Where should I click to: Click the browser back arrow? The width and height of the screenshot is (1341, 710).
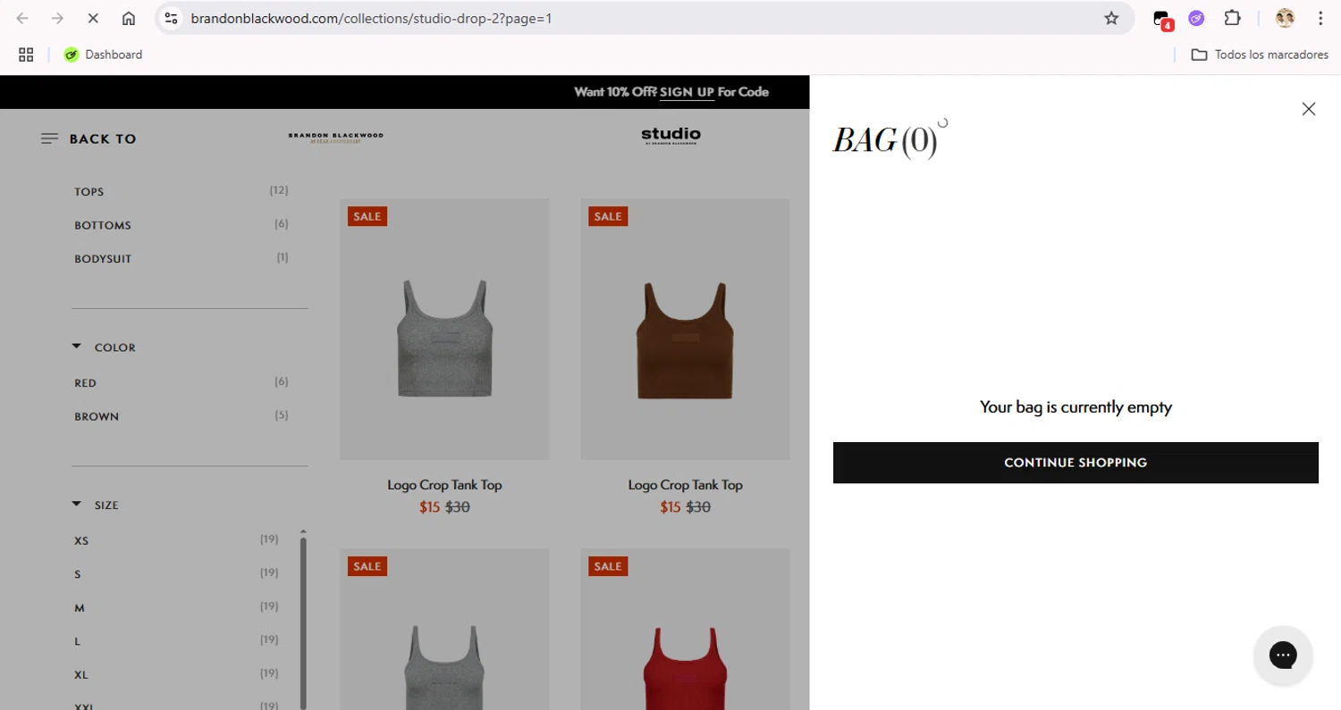click(x=22, y=18)
